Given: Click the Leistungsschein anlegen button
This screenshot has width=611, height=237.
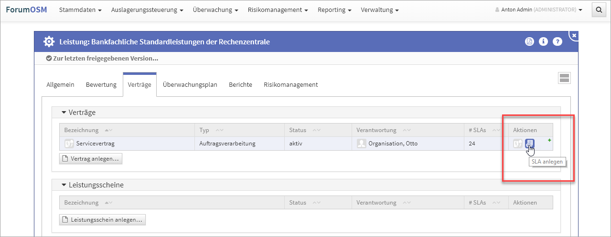Looking at the screenshot, I should [x=102, y=220].
